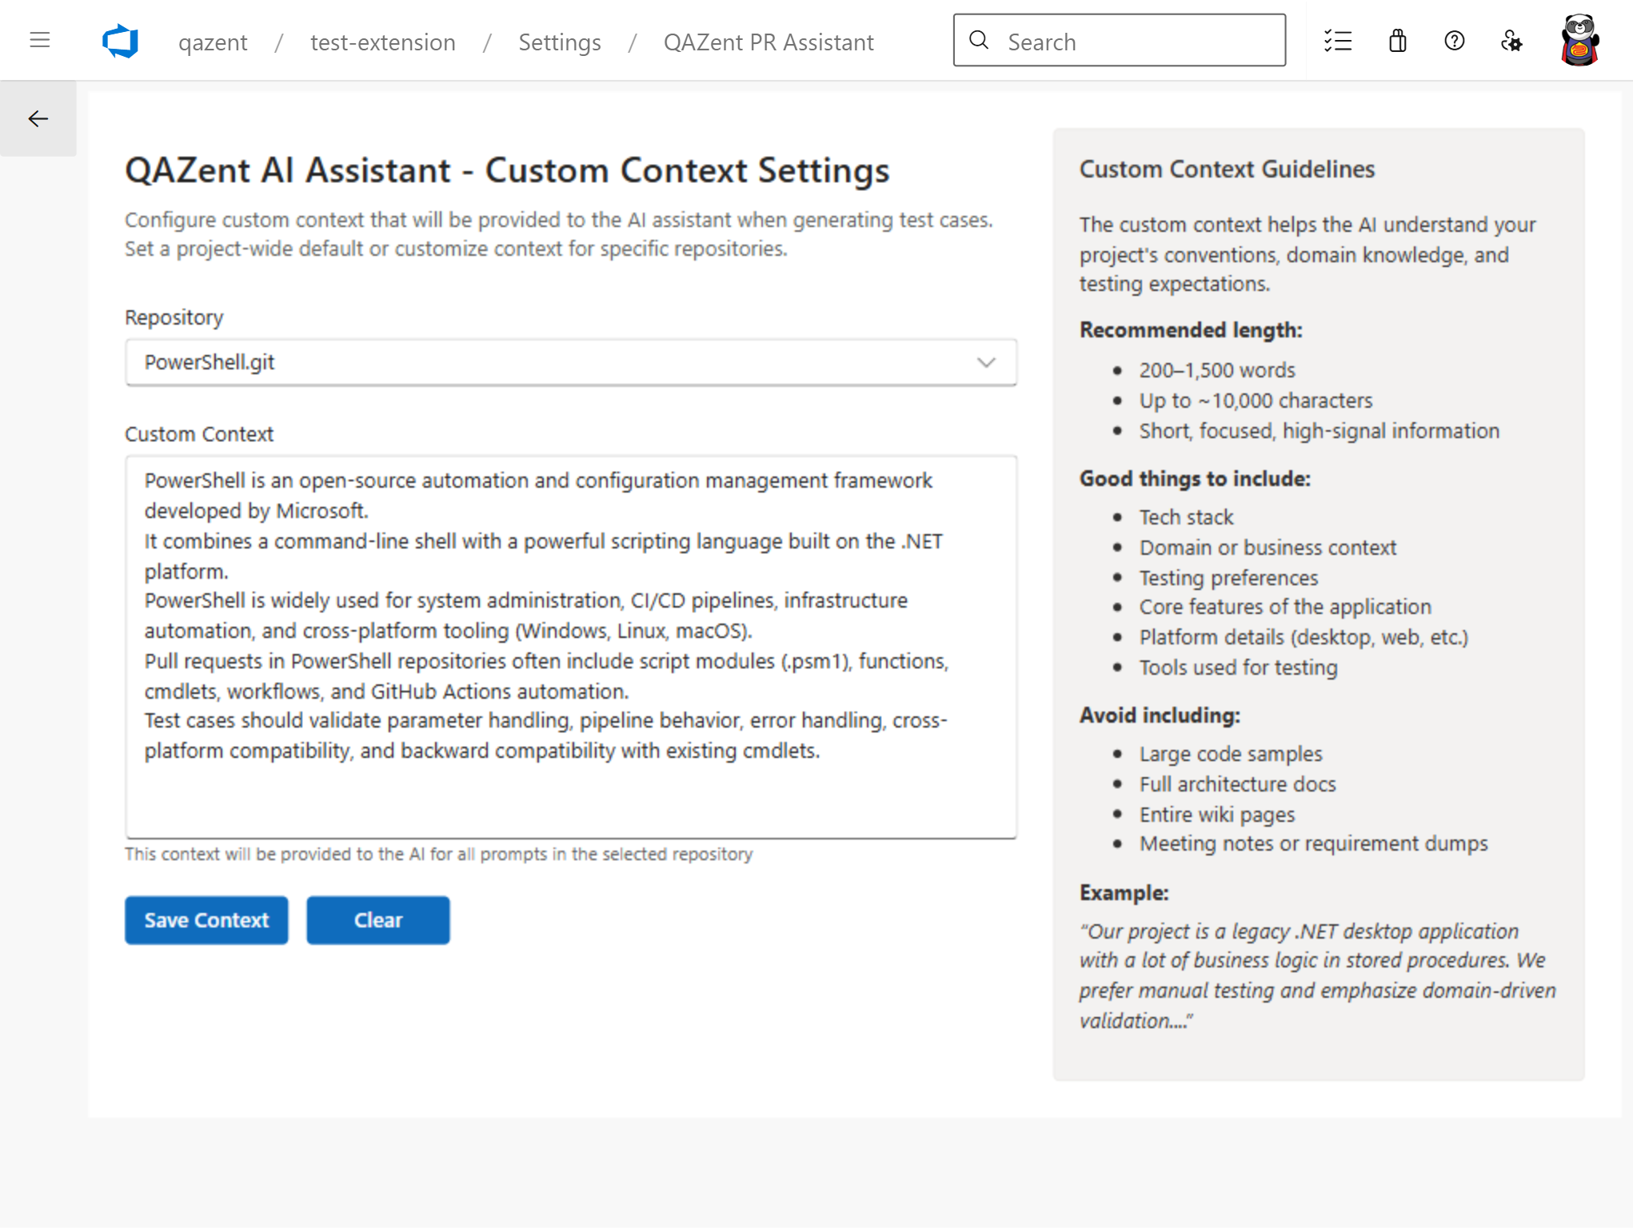Click the Save Context button
Image resolution: width=1633 pixels, height=1228 pixels.
206,919
